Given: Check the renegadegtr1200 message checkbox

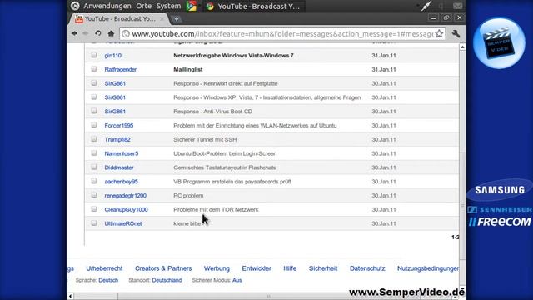Looking at the screenshot, I should pos(94,195).
